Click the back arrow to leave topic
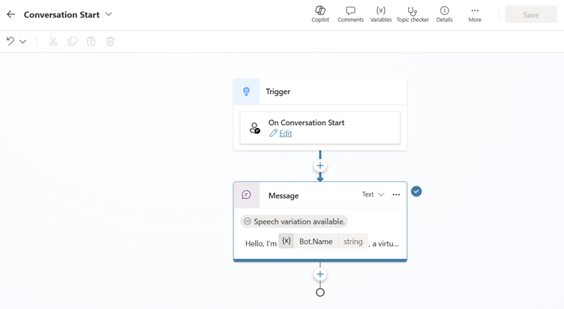Viewport: 564px width, 309px height. pos(11,14)
